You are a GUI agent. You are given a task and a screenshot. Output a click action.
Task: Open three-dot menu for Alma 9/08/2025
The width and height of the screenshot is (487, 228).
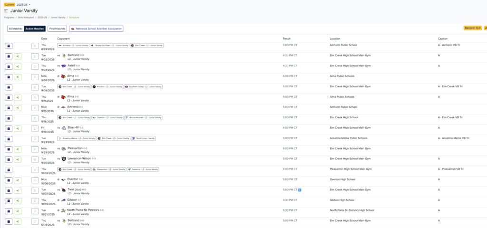35,77
